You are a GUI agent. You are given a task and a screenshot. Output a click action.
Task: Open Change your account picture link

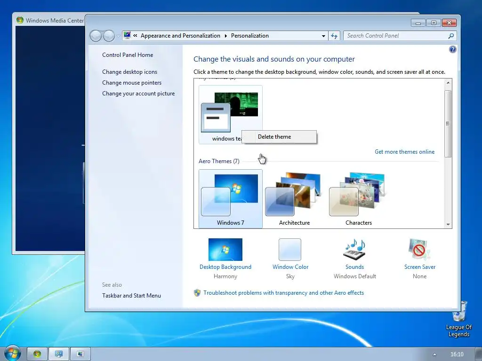(138, 94)
